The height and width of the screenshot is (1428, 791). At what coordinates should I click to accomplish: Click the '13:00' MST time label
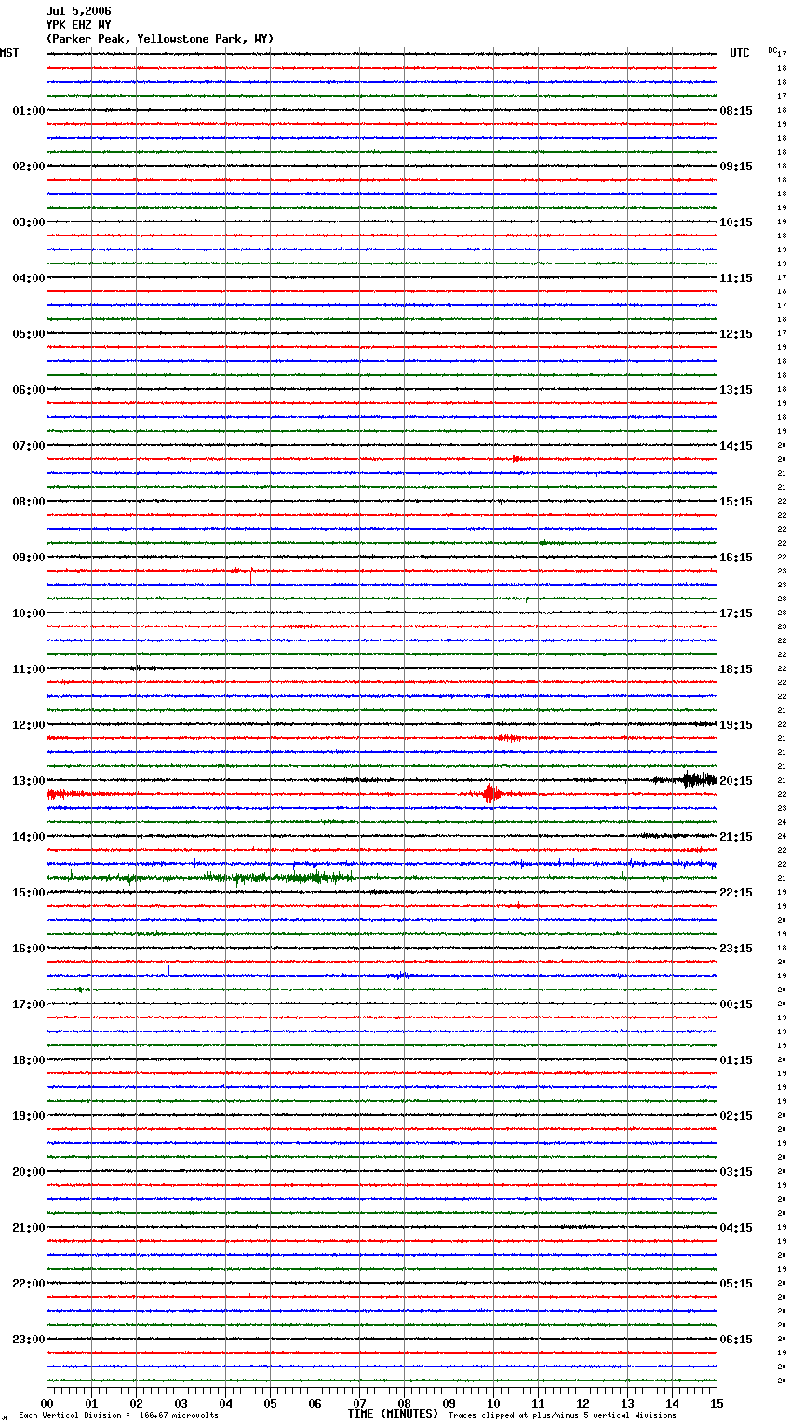point(29,781)
